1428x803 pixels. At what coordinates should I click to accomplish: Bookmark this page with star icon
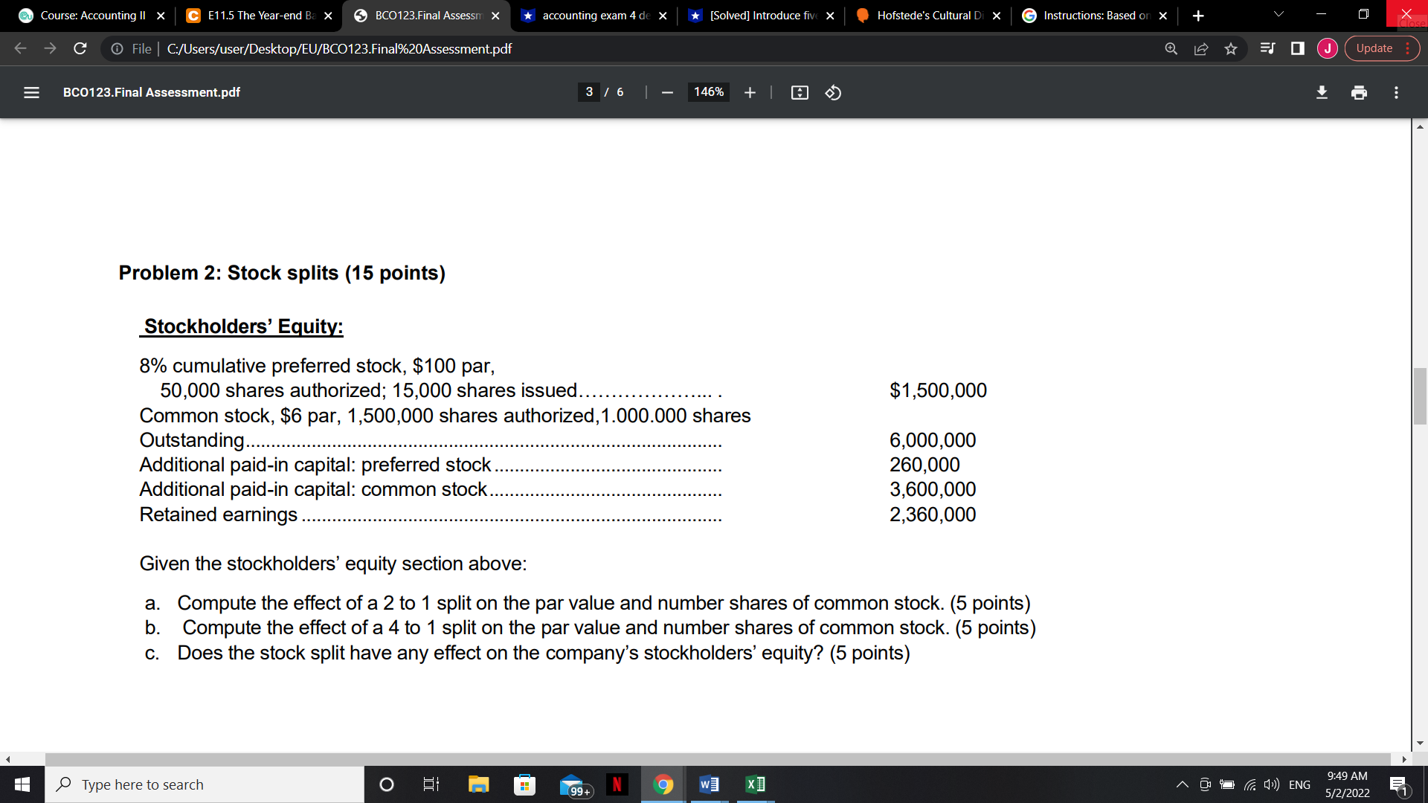(x=1231, y=48)
